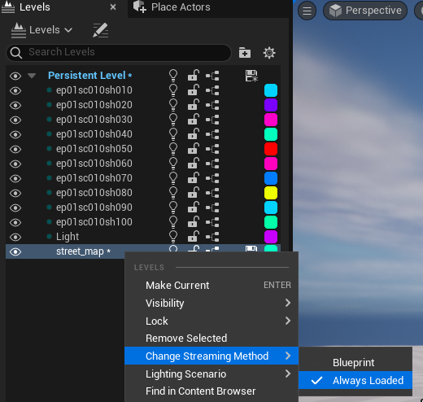Viewport: 423px width, 402px height.
Task: Click the save icon on Persistent Level row
Action: pos(251,76)
